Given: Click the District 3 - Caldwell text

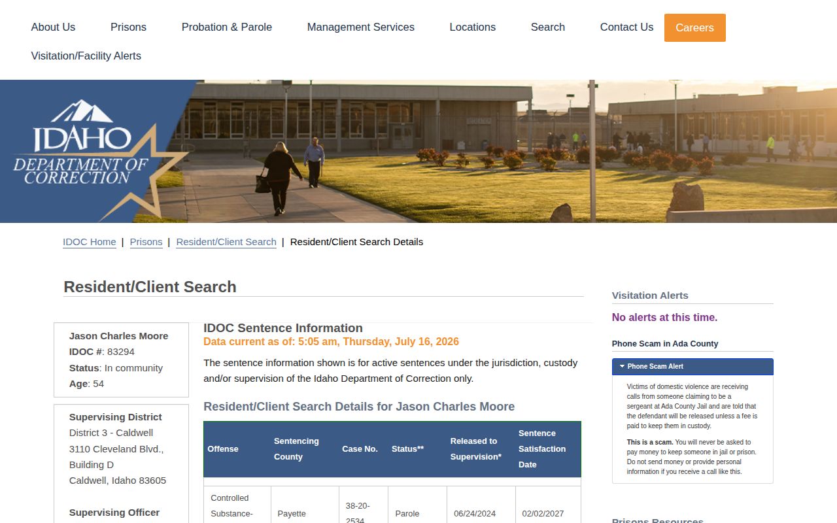Looking at the screenshot, I should click(111, 433).
